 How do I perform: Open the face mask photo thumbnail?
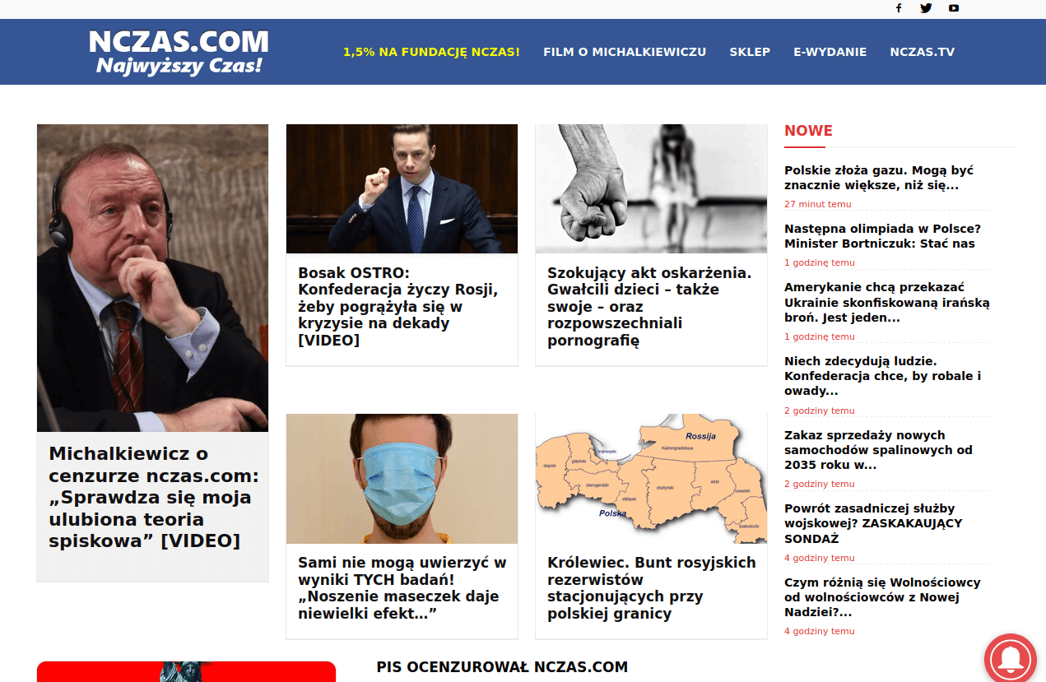coord(402,479)
